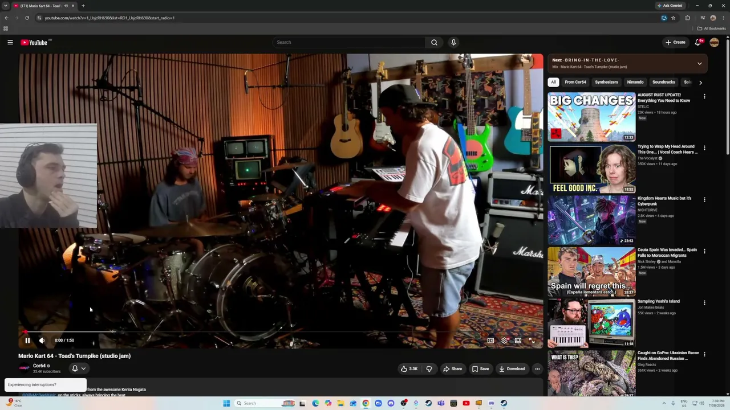
Task: Seek along the video progress bar
Action: pos(281,331)
